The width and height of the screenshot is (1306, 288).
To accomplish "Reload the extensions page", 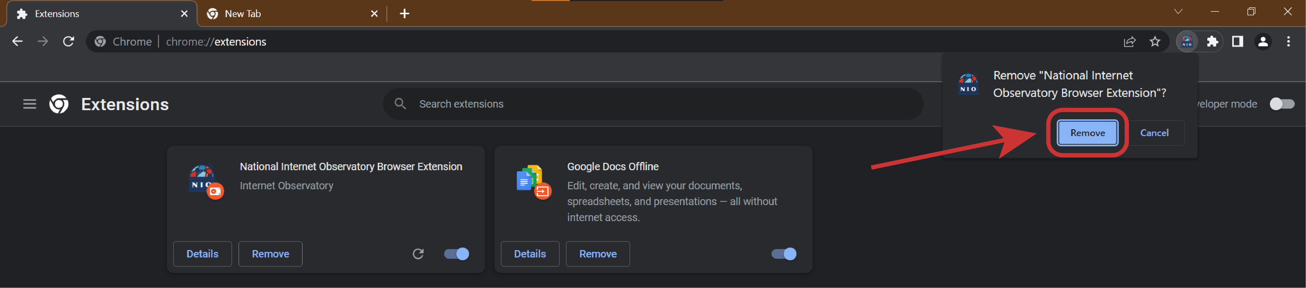I will click(x=68, y=41).
